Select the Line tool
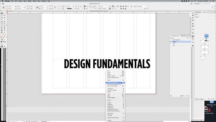The height and width of the screenshot is (122, 216). click(4, 20)
